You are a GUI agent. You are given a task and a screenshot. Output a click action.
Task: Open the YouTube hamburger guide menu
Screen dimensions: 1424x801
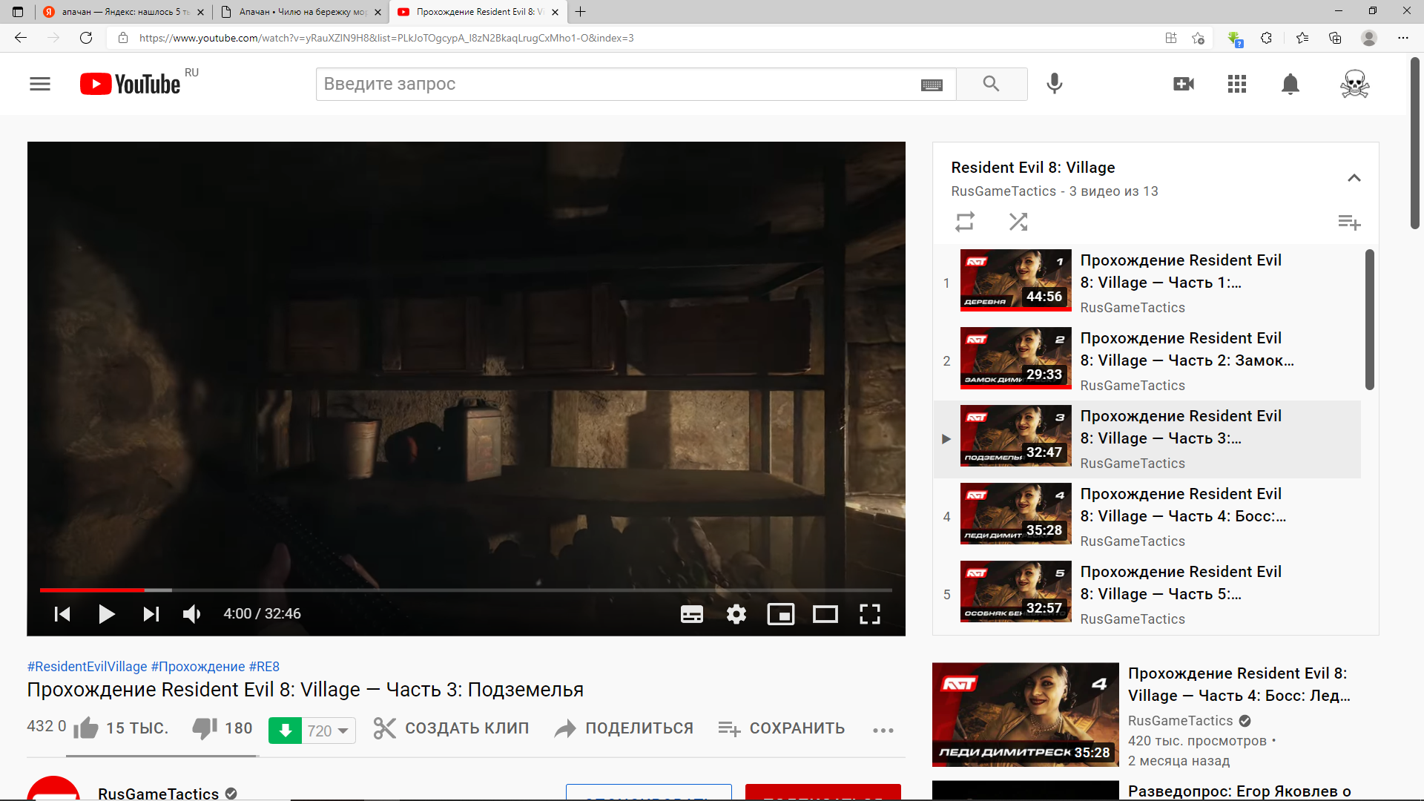(x=40, y=84)
